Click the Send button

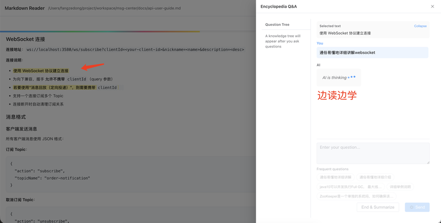pyautogui.click(x=417, y=207)
